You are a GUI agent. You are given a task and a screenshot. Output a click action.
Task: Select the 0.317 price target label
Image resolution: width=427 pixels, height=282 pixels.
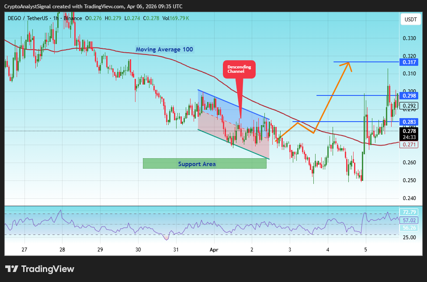409,62
